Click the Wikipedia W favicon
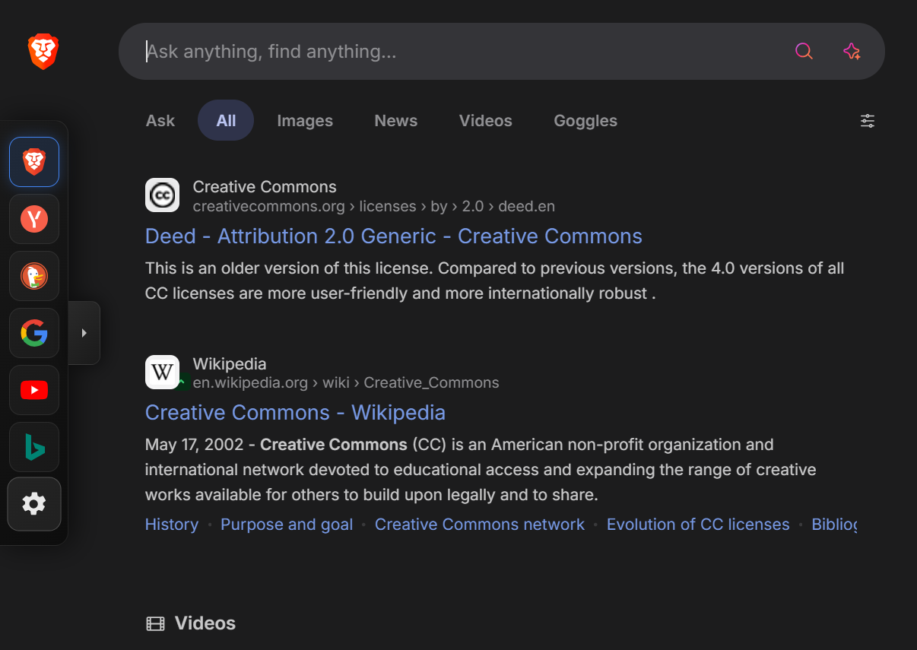Viewport: 917px width, 650px height. click(x=162, y=373)
